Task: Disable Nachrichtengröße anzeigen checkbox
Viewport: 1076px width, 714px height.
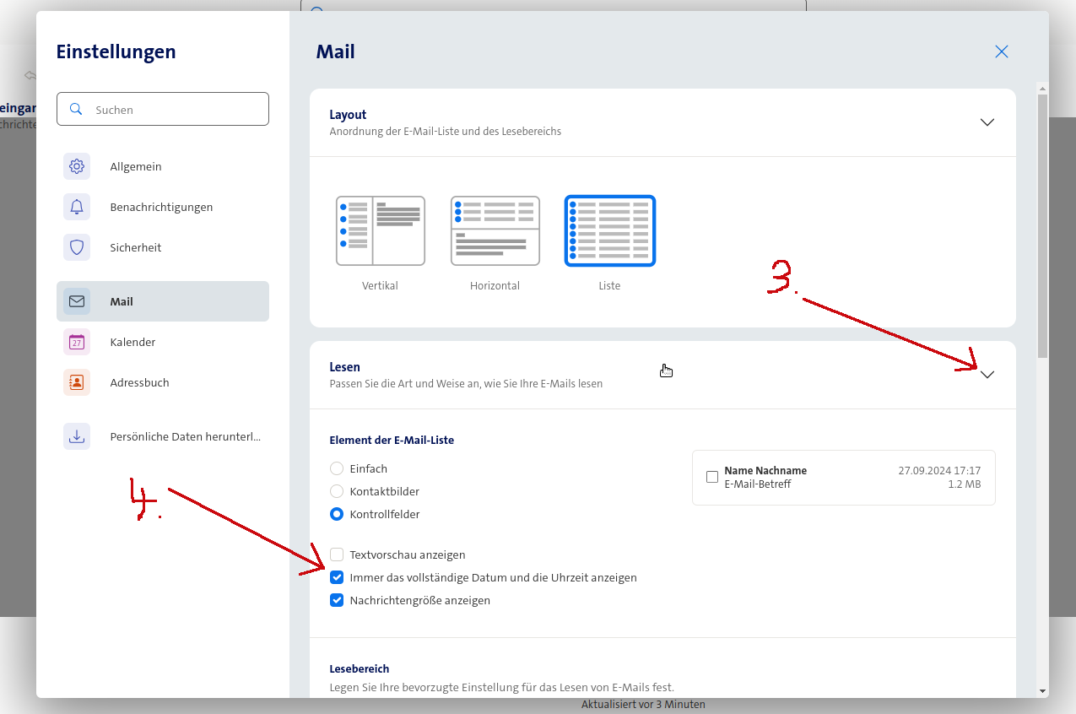Action: (337, 600)
